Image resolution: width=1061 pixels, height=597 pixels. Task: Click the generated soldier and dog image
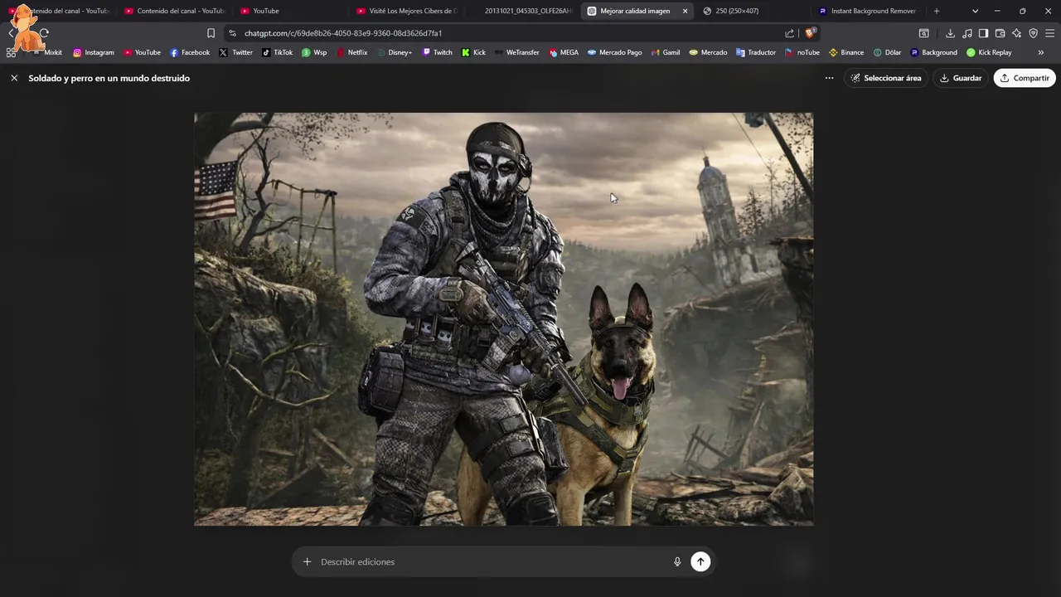[503, 319]
